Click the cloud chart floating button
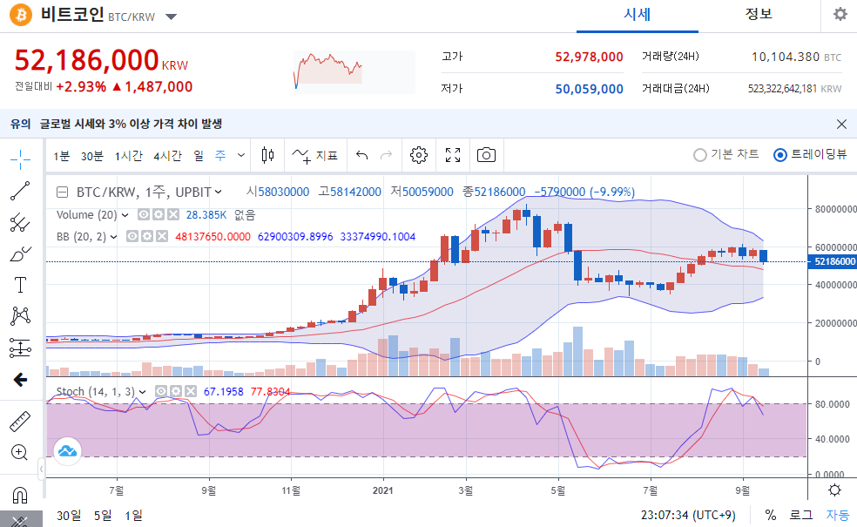 67,451
